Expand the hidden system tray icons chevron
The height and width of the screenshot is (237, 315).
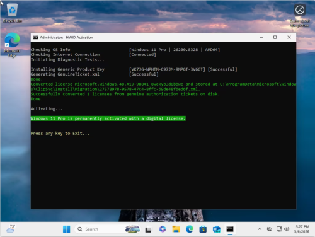point(260,229)
